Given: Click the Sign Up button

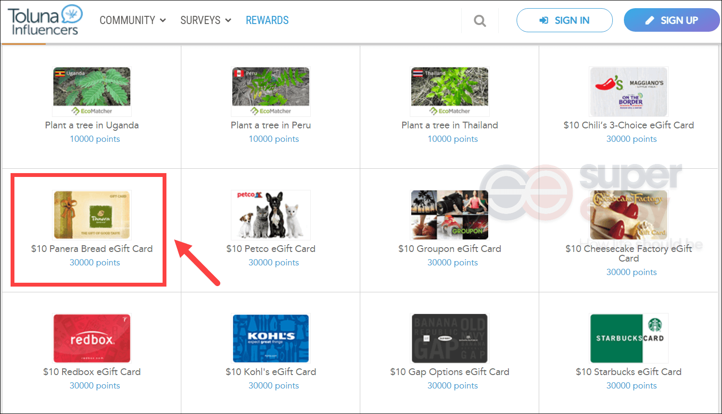Looking at the screenshot, I should coord(672,20).
